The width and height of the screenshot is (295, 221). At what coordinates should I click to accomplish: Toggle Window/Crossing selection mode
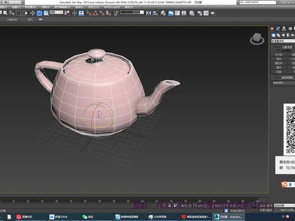[25, 13]
